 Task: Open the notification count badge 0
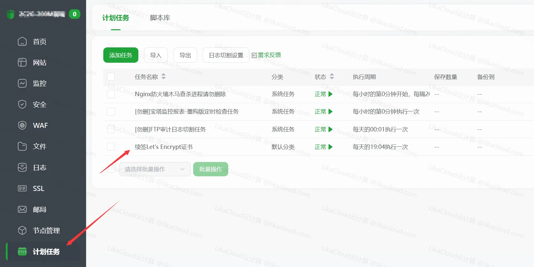[x=75, y=14]
